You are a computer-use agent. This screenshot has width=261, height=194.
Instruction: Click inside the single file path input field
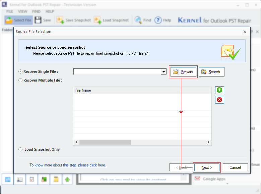point(117,72)
